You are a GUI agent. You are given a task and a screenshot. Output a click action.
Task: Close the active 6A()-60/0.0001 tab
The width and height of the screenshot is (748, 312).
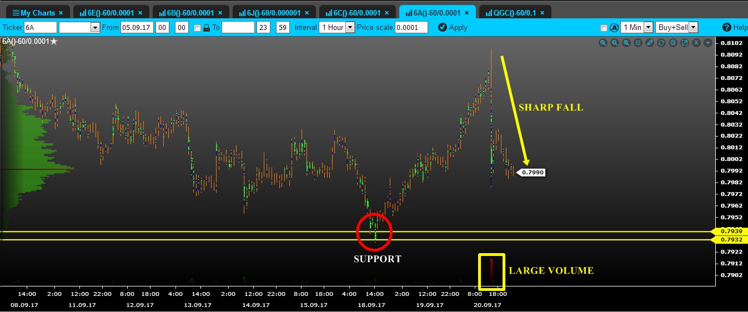(466, 13)
